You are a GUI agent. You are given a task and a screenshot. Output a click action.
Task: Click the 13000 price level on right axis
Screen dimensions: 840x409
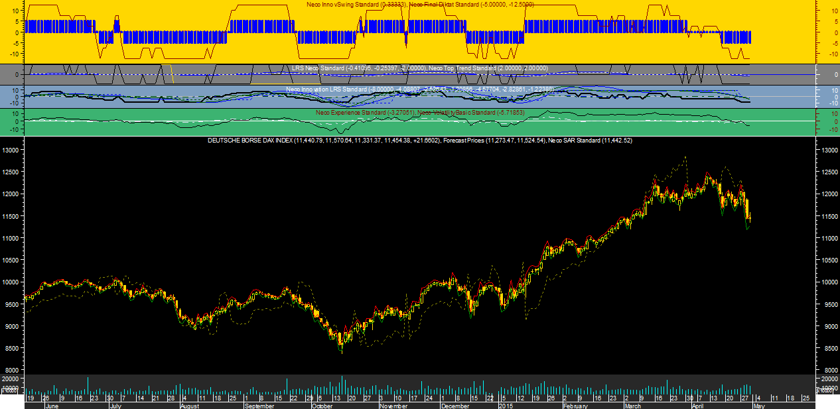(x=826, y=150)
